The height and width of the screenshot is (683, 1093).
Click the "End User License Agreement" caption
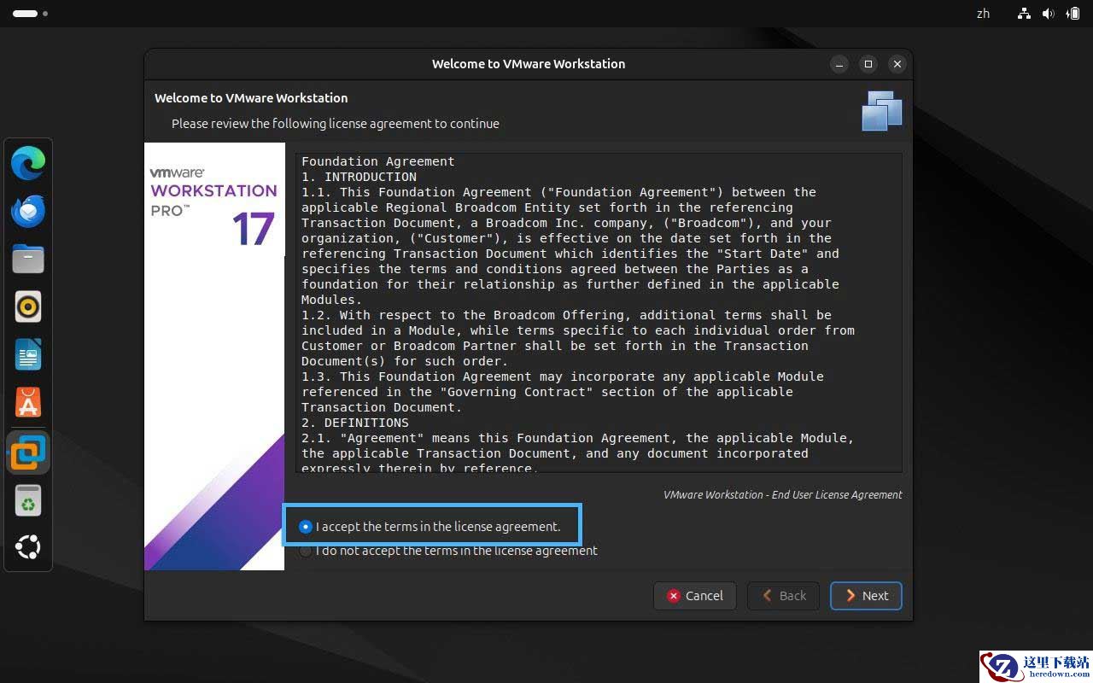783,494
